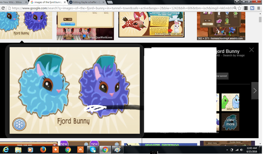The width and height of the screenshot is (274, 154).
Task: Open Paint from the taskbar
Action: [117, 150]
